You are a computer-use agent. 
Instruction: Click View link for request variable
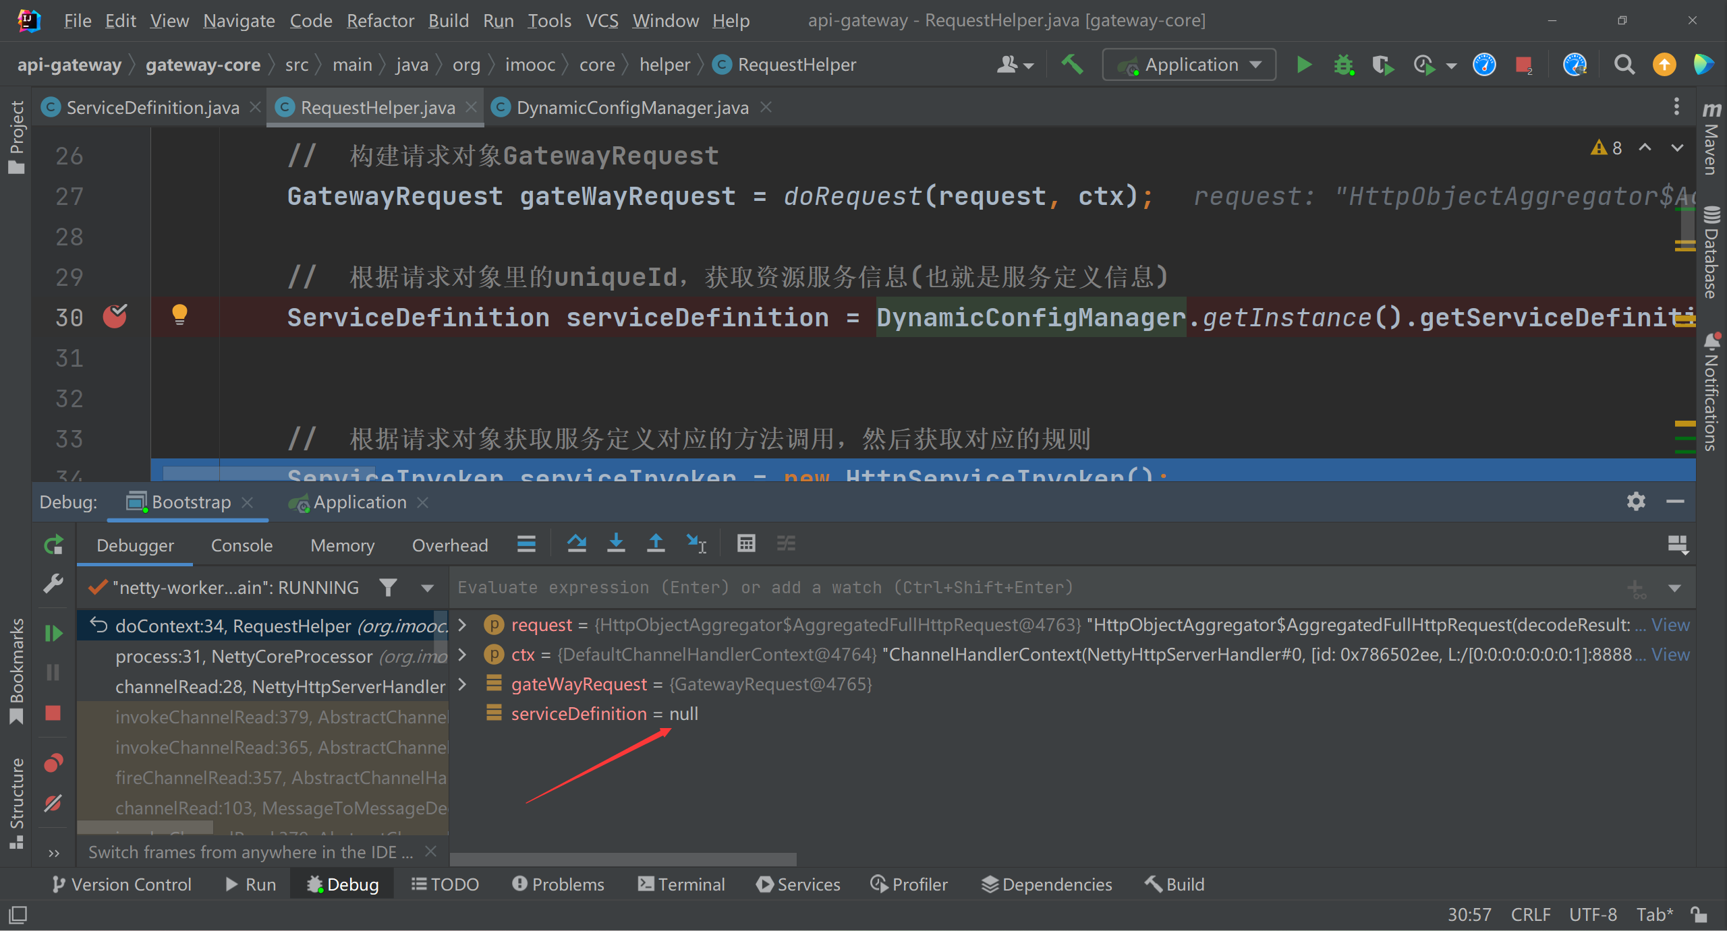pyautogui.click(x=1670, y=625)
